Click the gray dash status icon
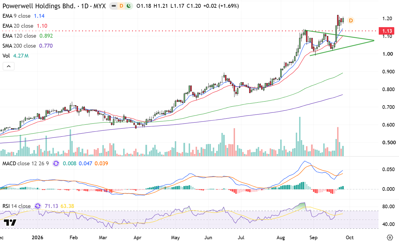The height and width of the screenshot is (242, 399). tap(114, 6)
